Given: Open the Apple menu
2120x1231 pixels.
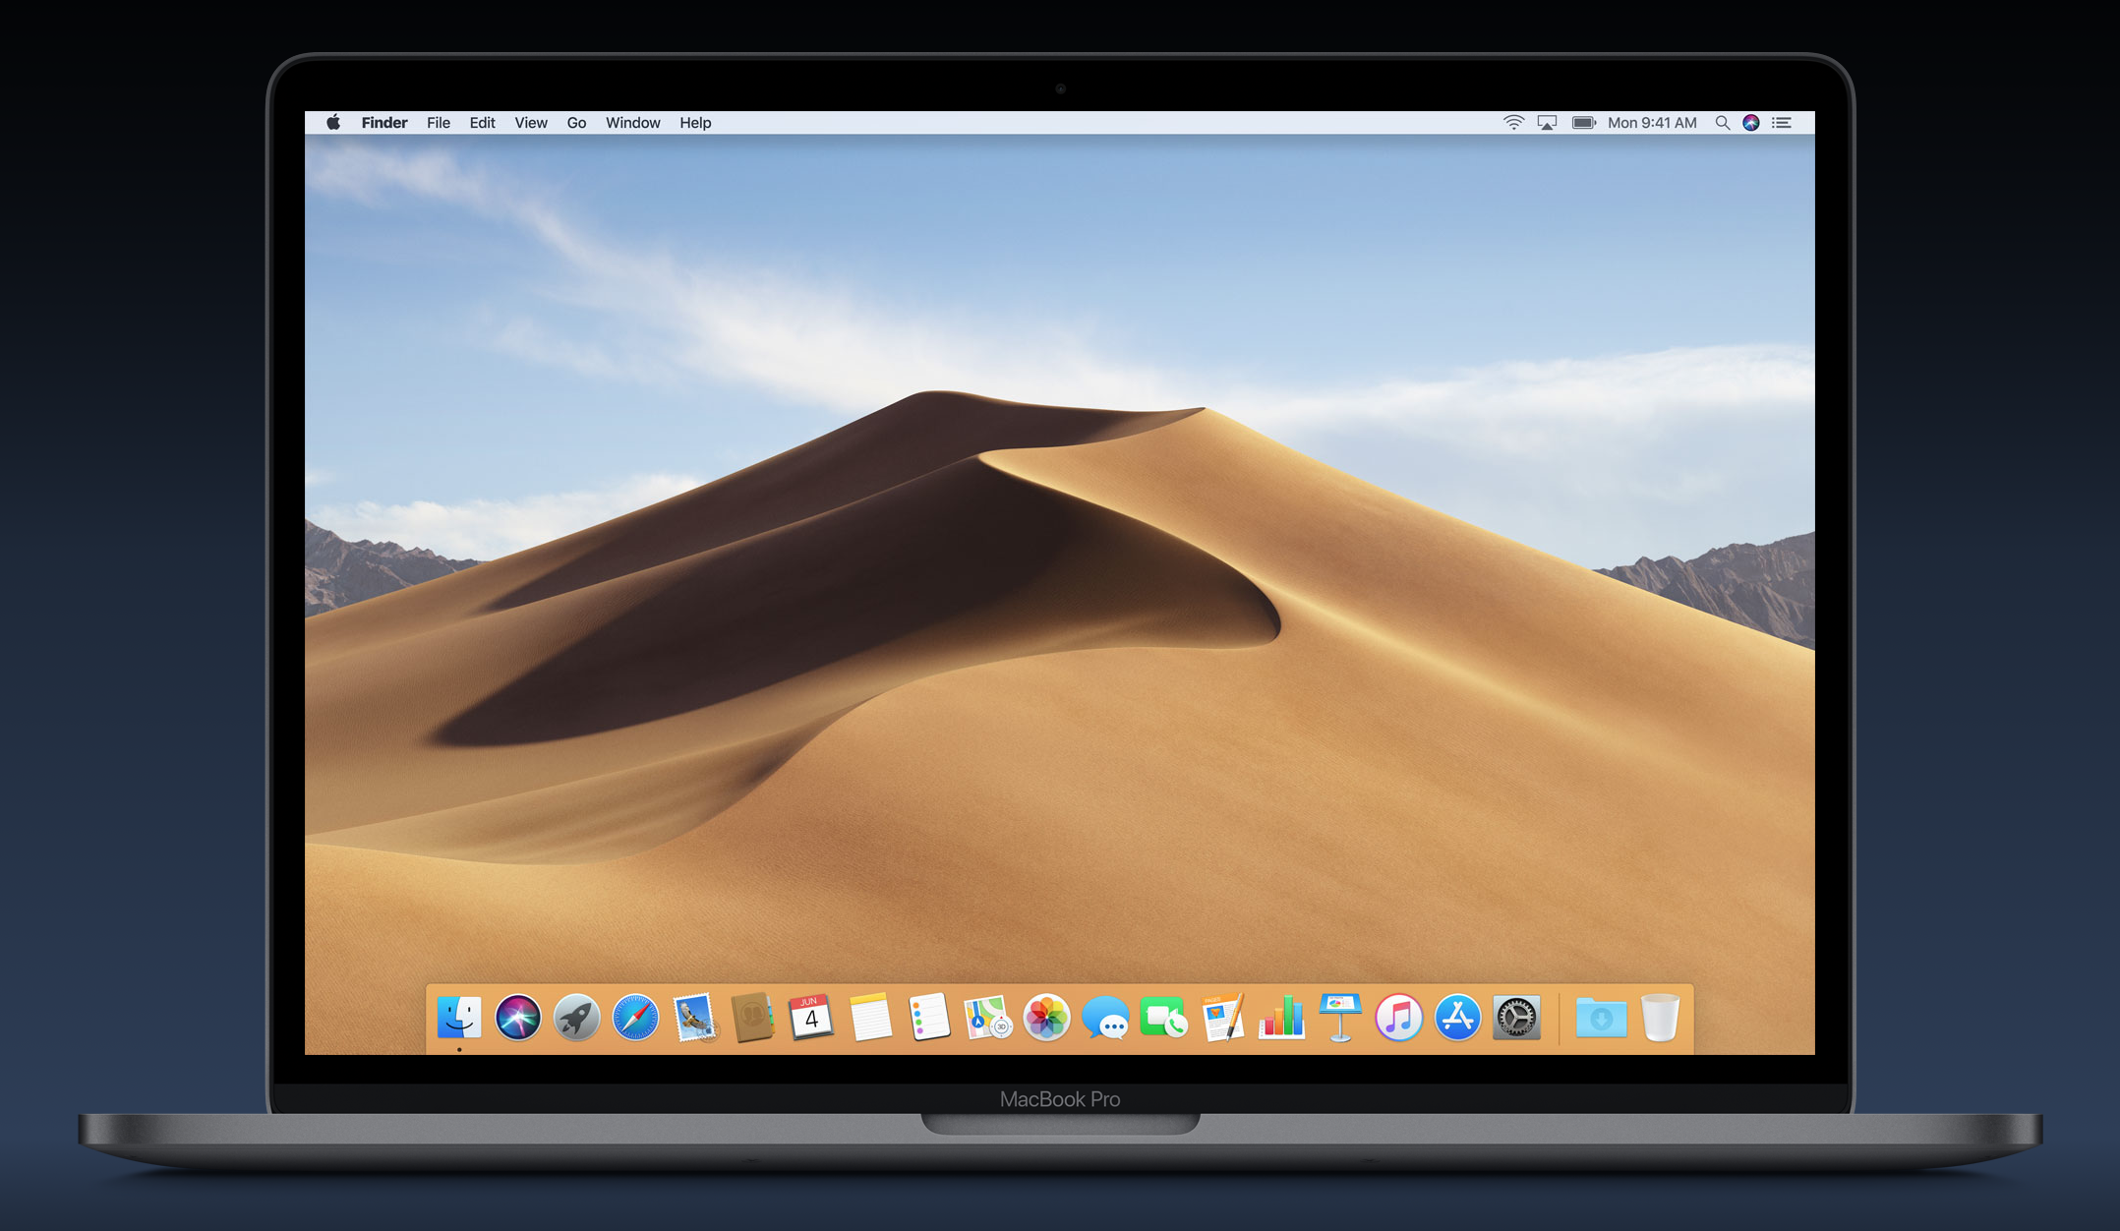Looking at the screenshot, I should 333,123.
